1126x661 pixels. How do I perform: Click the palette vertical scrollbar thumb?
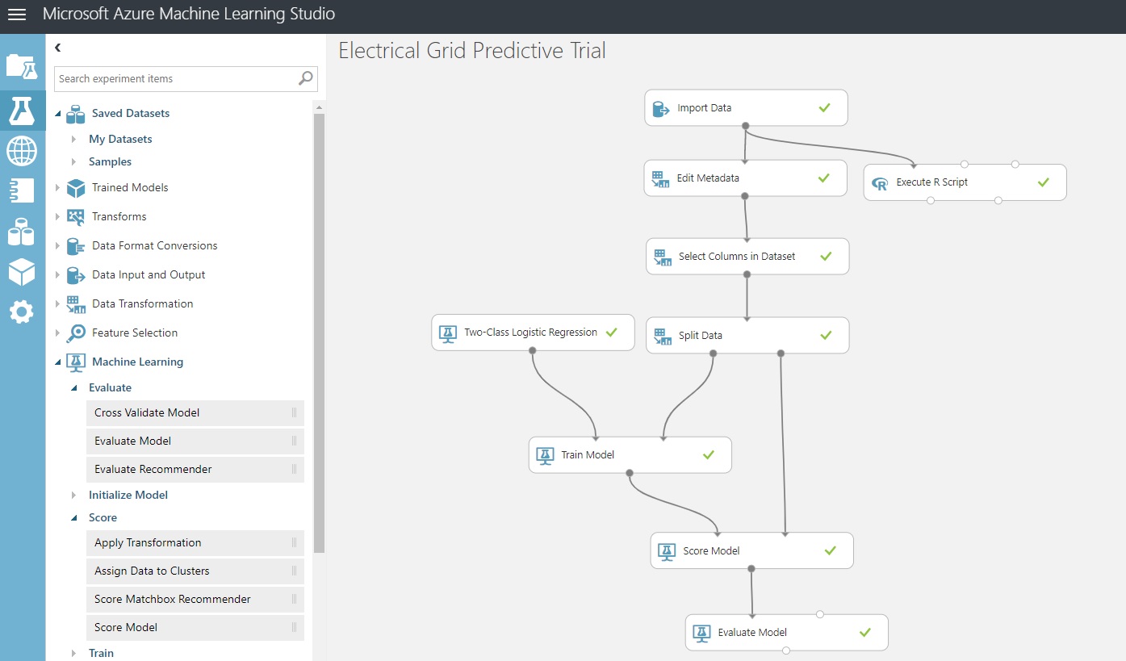click(319, 333)
